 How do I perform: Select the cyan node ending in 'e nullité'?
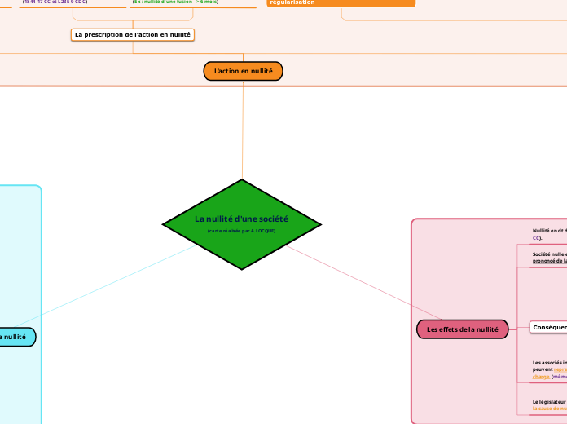coord(17,337)
